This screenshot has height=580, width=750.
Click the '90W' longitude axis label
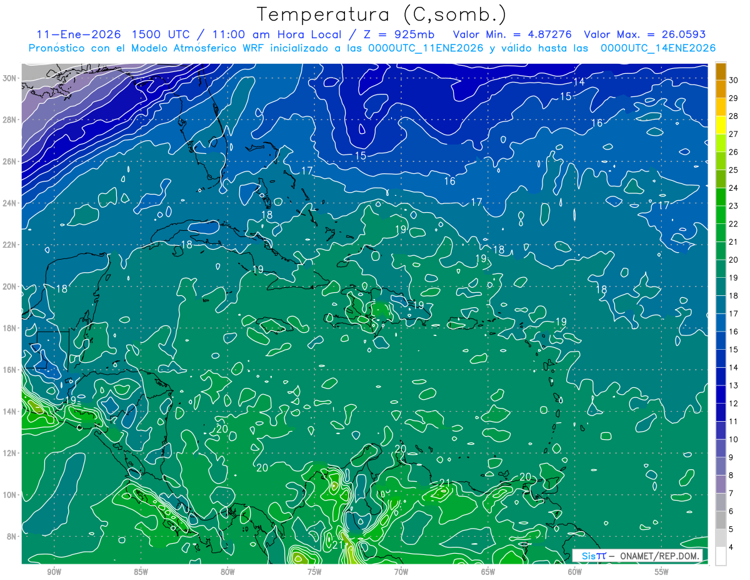point(54,572)
